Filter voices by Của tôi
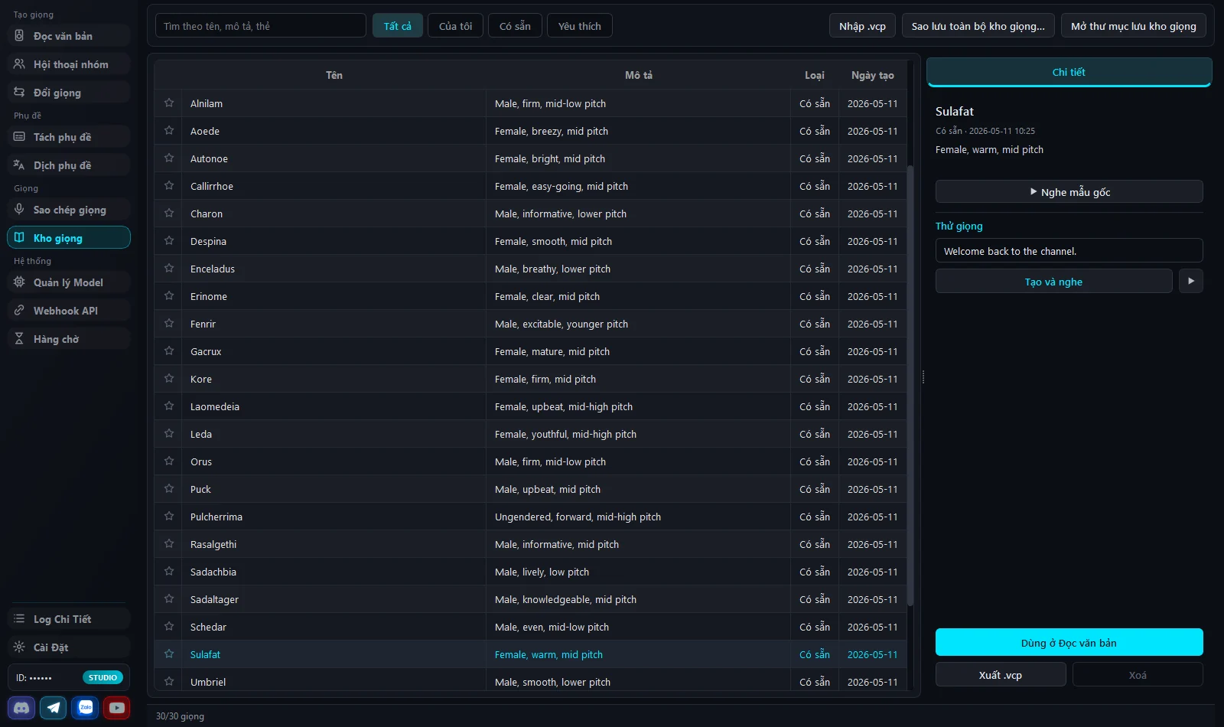 (x=455, y=26)
